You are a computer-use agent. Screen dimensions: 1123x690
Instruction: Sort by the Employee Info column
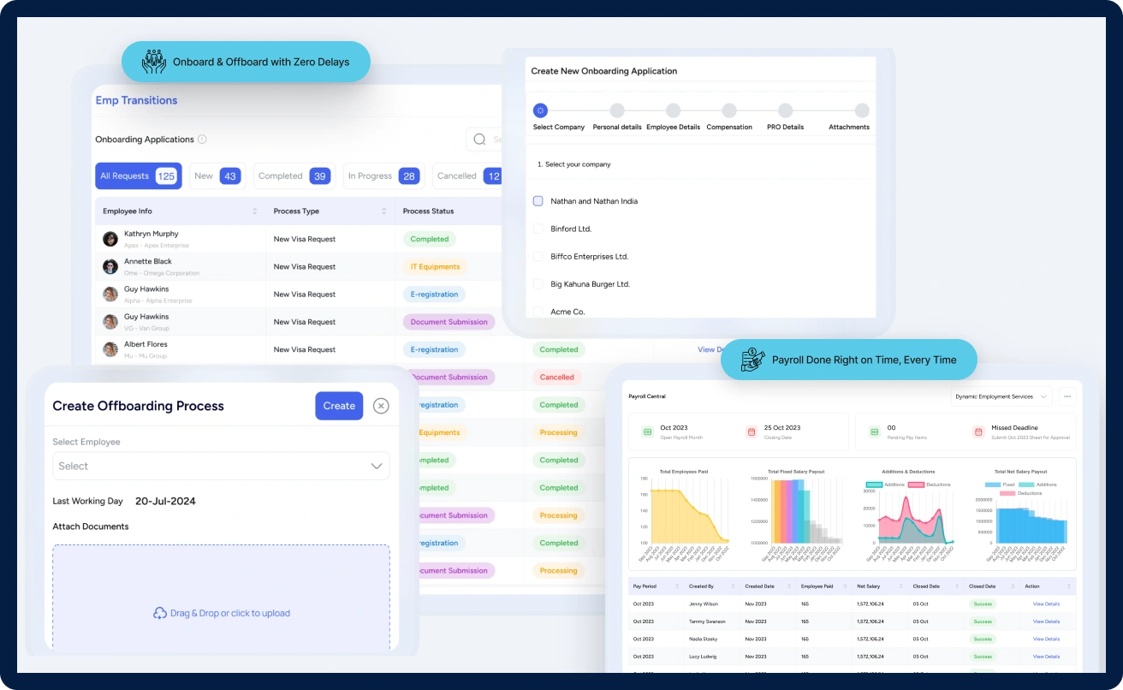(254, 211)
